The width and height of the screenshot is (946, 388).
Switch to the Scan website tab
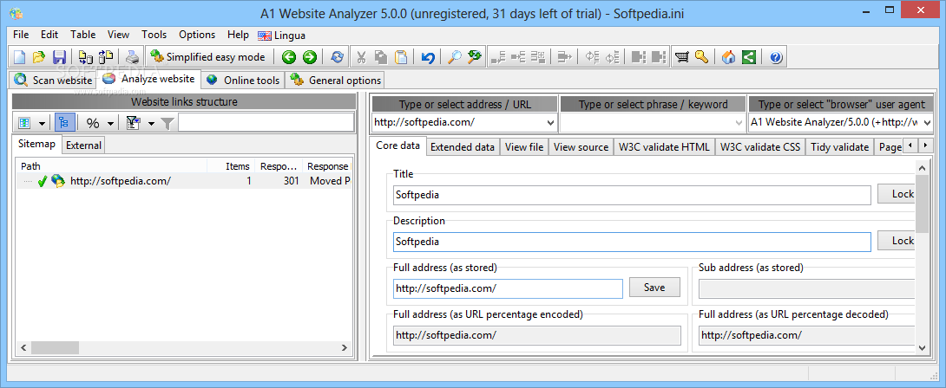[x=54, y=81]
